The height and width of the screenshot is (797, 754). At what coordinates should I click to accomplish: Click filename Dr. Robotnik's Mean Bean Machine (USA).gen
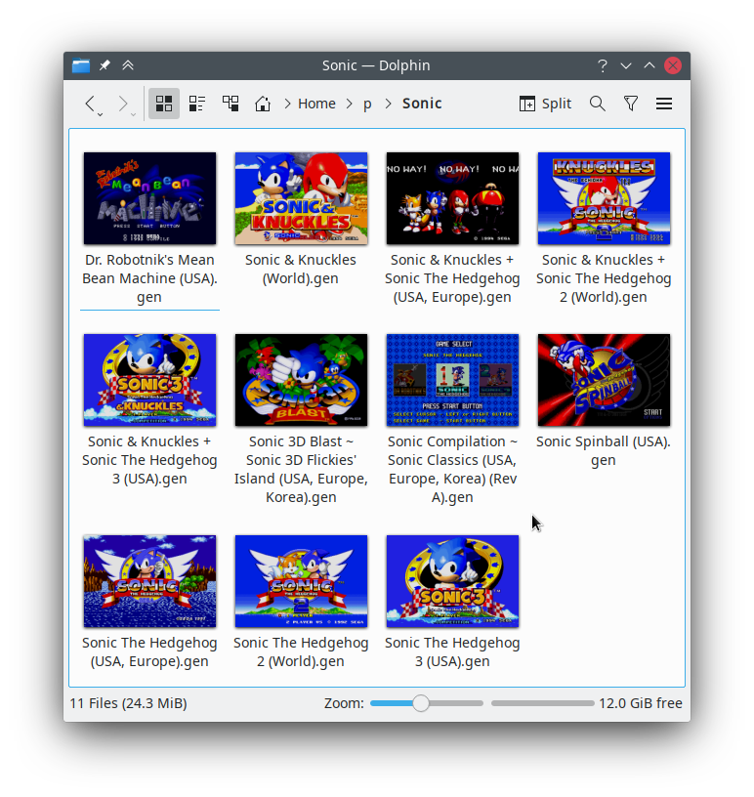(x=149, y=278)
